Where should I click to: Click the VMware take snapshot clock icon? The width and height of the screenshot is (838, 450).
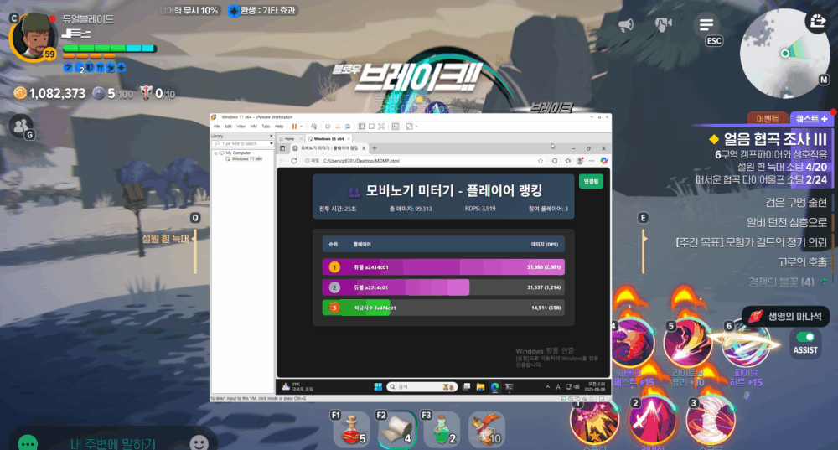click(328, 127)
